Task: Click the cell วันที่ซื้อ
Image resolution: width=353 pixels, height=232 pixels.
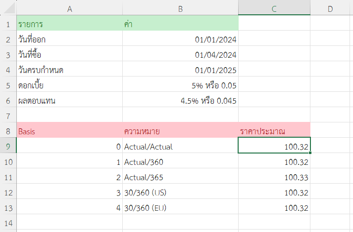Action: click(x=70, y=54)
